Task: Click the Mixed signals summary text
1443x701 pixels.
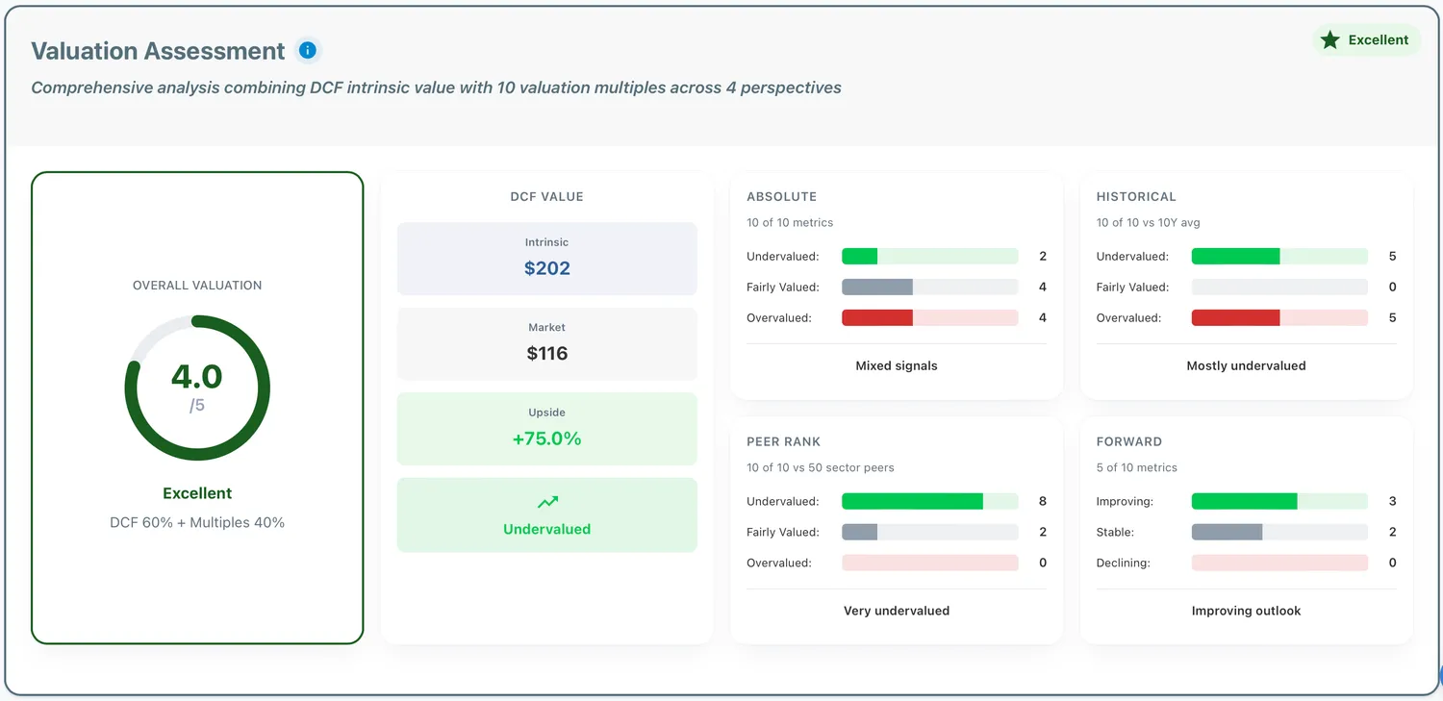Action: pyautogui.click(x=897, y=365)
